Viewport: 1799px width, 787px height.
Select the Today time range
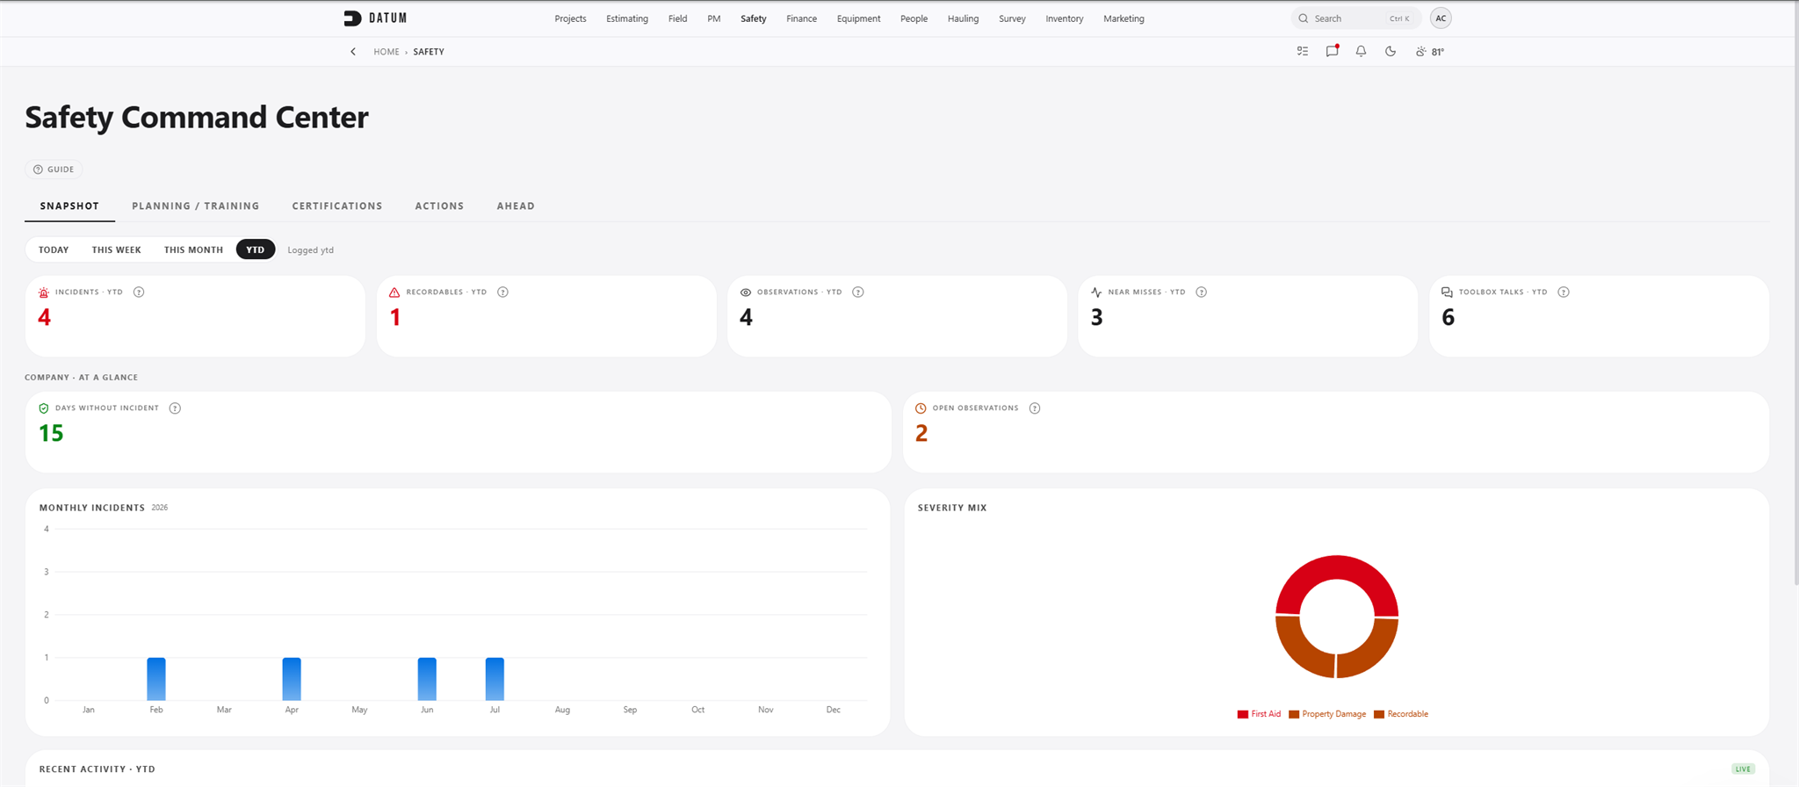point(54,250)
